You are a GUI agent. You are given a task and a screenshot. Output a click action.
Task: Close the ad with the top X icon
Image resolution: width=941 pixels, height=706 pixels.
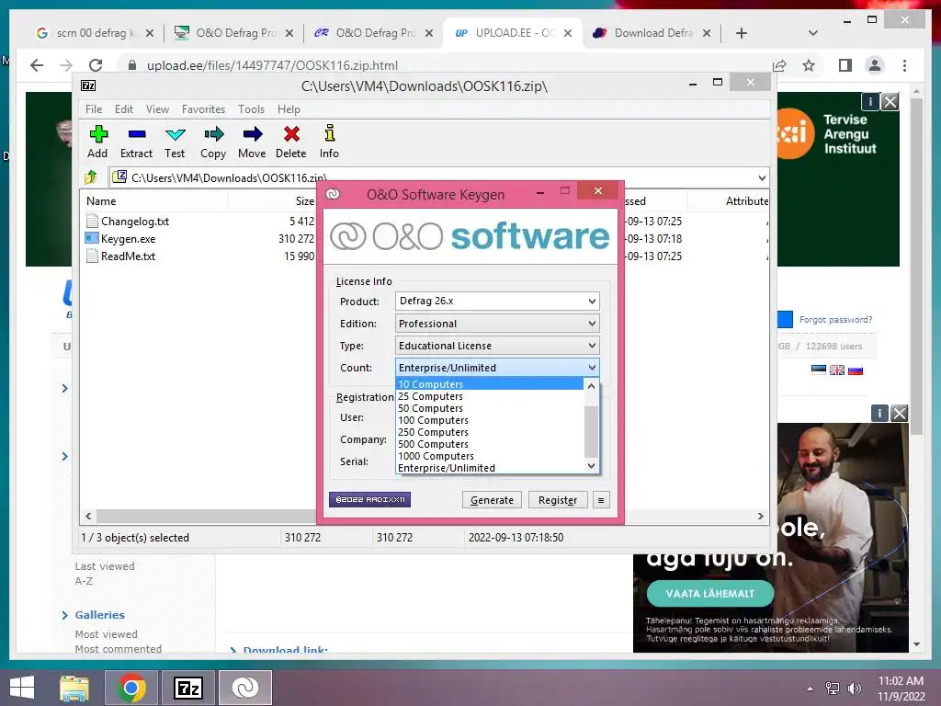point(890,102)
